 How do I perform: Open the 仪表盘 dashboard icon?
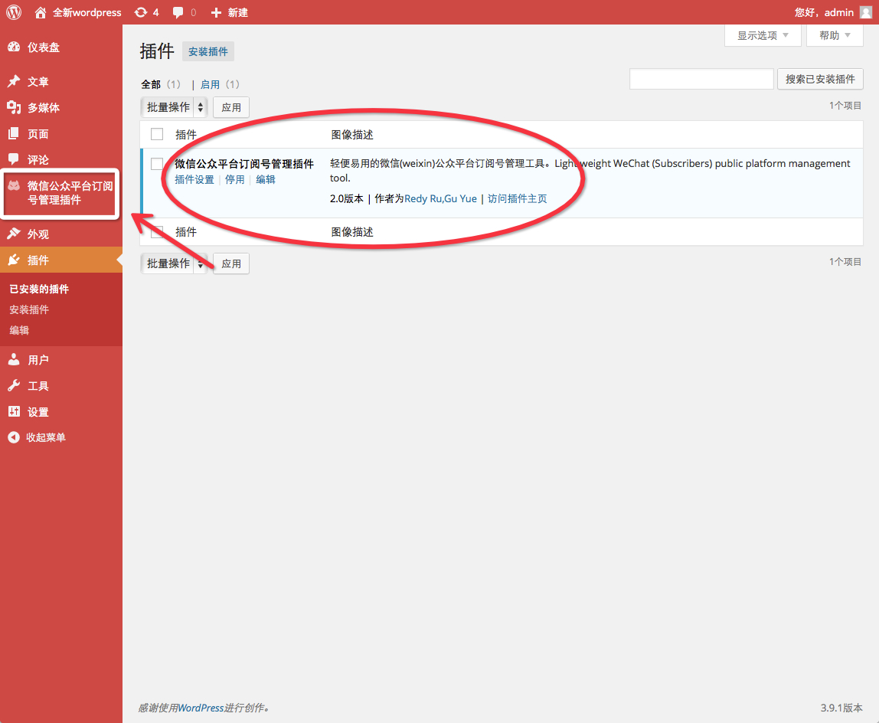coord(14,47)
